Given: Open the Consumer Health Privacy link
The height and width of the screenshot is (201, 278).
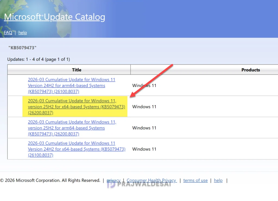Looking at the screenshot, I should click(x=151, y=180).
